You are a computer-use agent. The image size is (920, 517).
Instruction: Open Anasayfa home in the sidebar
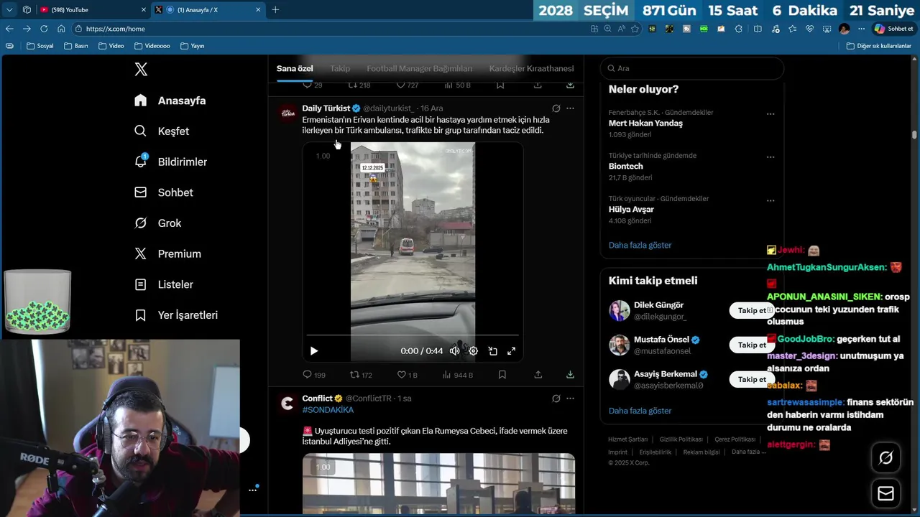(x=170, y=101)
